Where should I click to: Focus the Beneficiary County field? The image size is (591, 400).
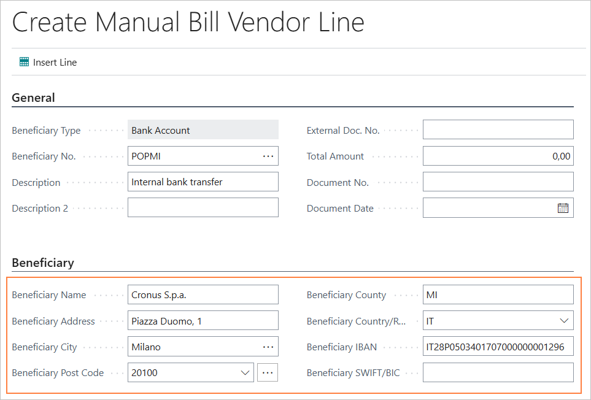tap(498, 295)
